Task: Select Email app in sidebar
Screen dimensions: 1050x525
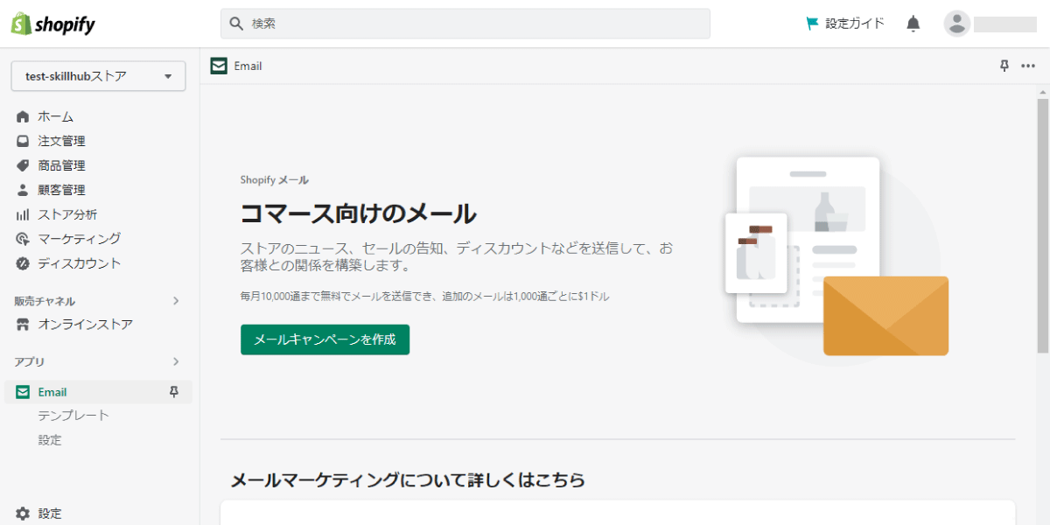Action: coord(98,392)
